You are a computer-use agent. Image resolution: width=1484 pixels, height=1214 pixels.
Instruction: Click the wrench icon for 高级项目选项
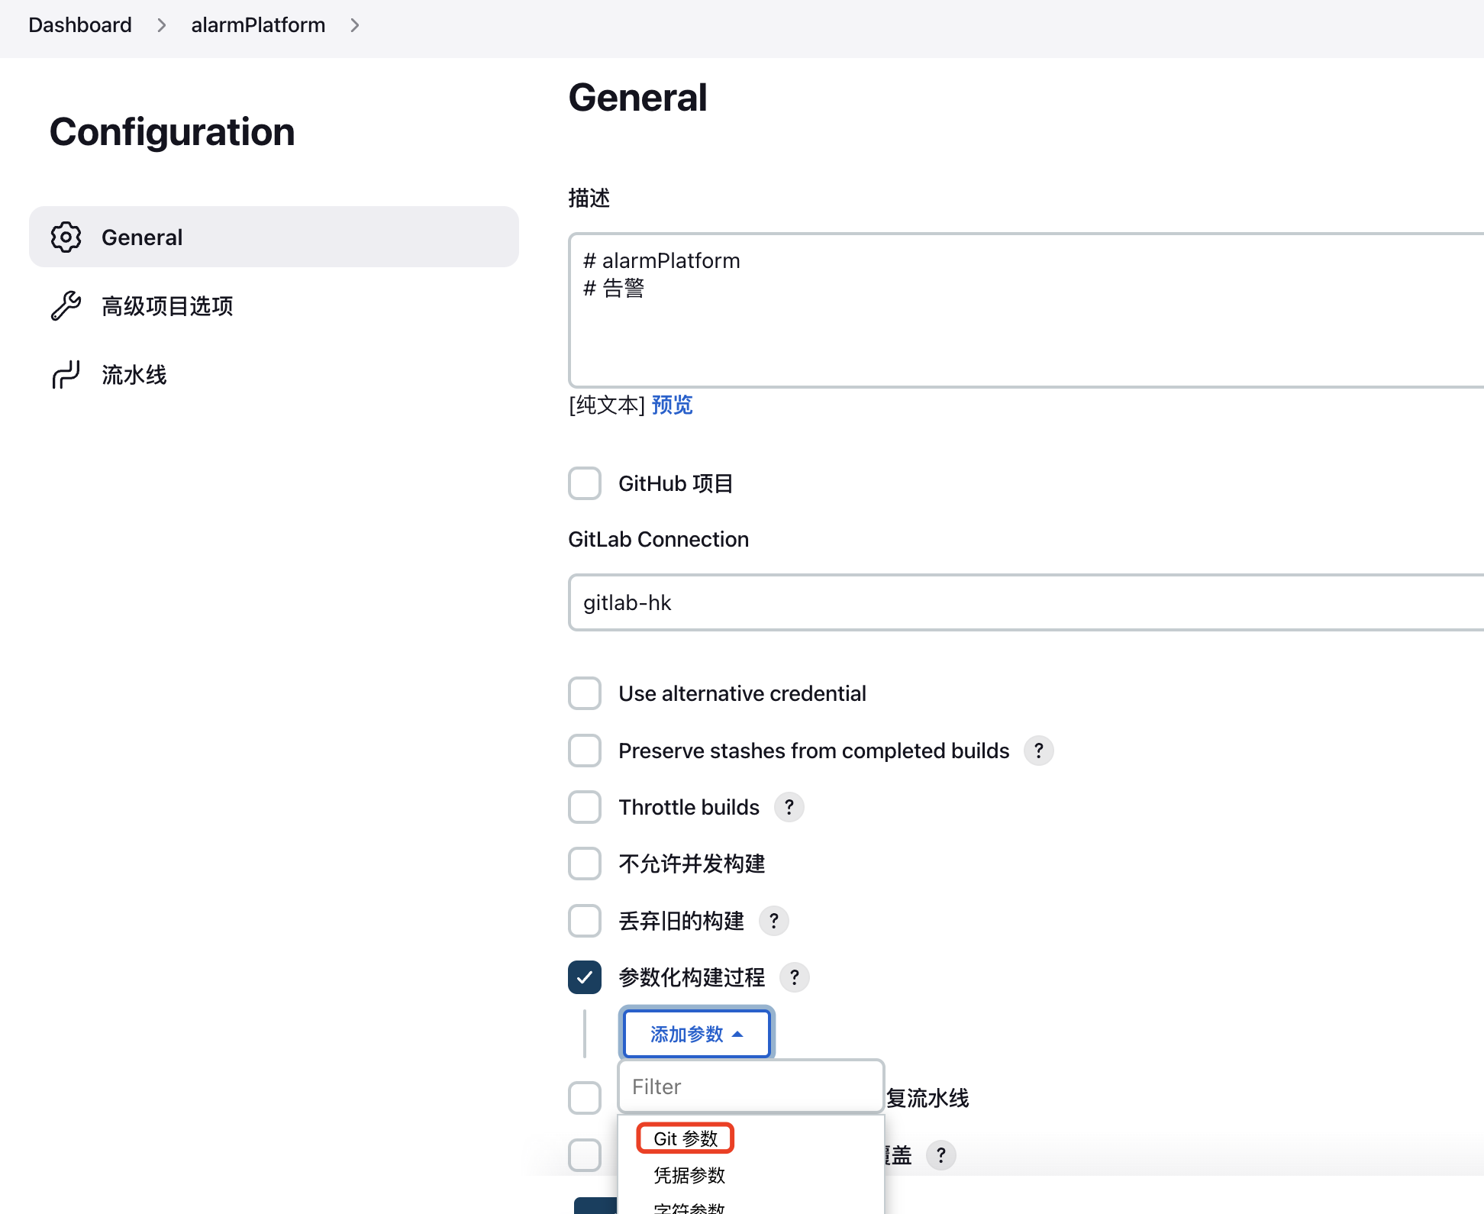pyautogui.click(x=66, y=306)
